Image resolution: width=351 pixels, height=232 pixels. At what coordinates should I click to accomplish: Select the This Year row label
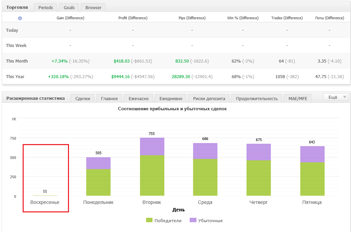15,76
